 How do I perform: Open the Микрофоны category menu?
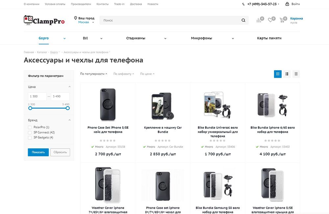201,38
